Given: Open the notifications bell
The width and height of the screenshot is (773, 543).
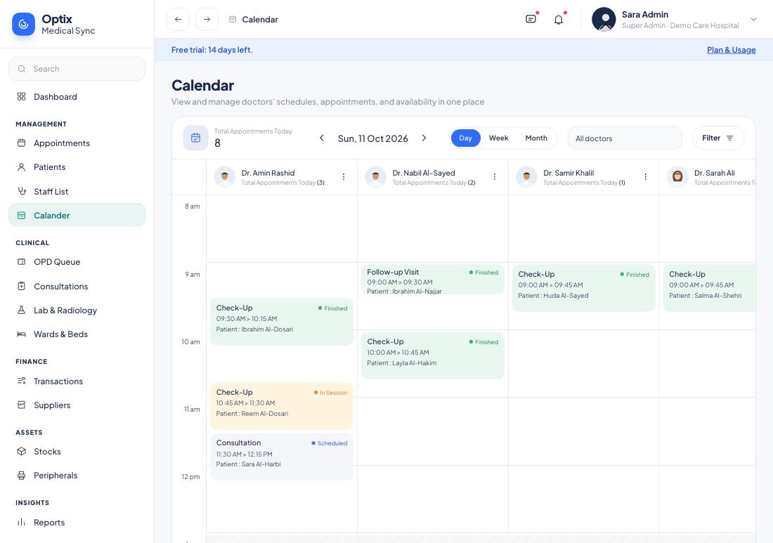Looking at the screenshot, I should click(x=559, y=20).
